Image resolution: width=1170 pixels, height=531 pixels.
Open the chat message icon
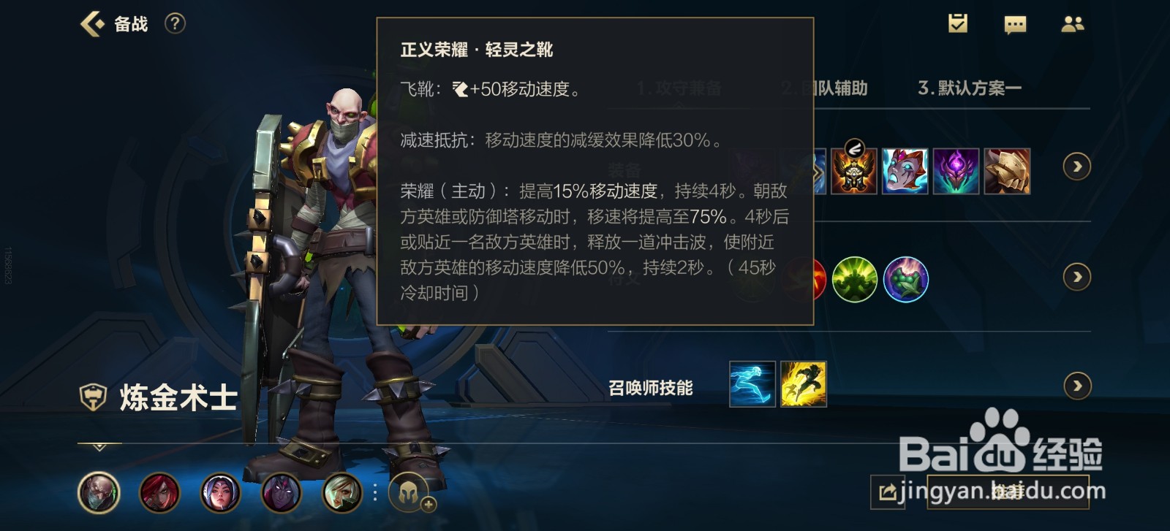point(1015,25)
